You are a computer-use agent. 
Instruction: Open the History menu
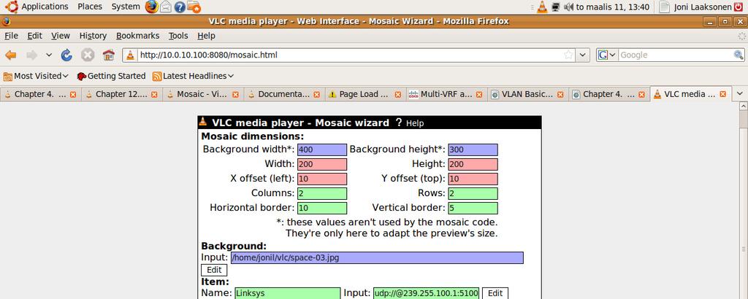point(93,36)
